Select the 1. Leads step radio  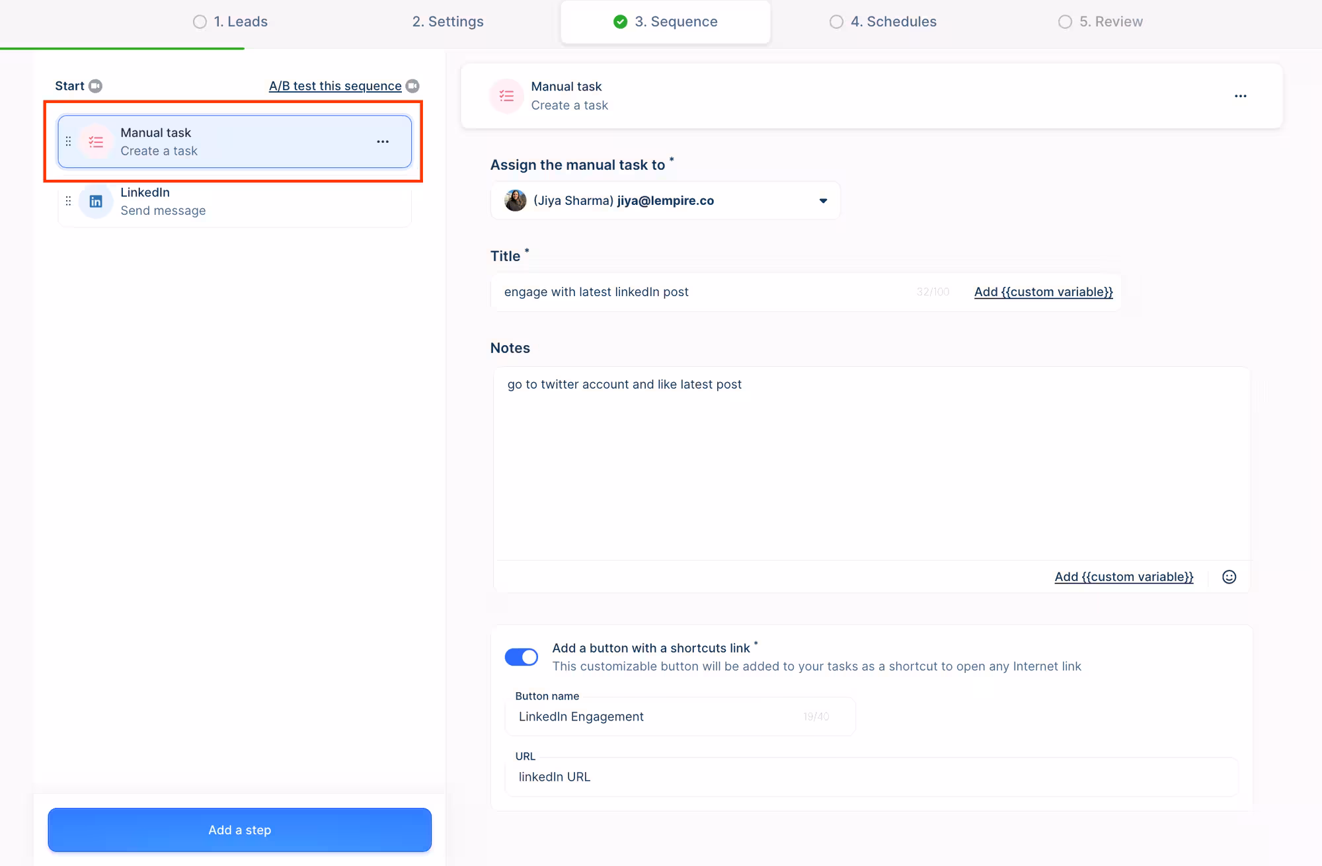[200, 22]
